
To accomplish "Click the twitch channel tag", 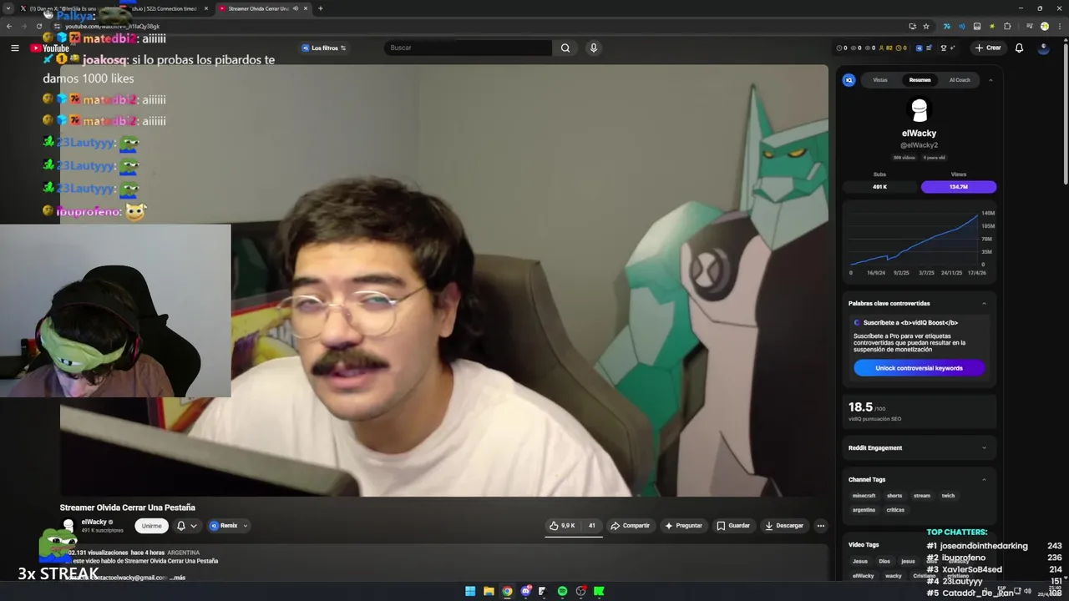I will click(948, 496).
